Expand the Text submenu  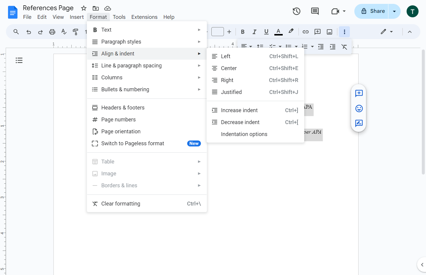(147, 30)
